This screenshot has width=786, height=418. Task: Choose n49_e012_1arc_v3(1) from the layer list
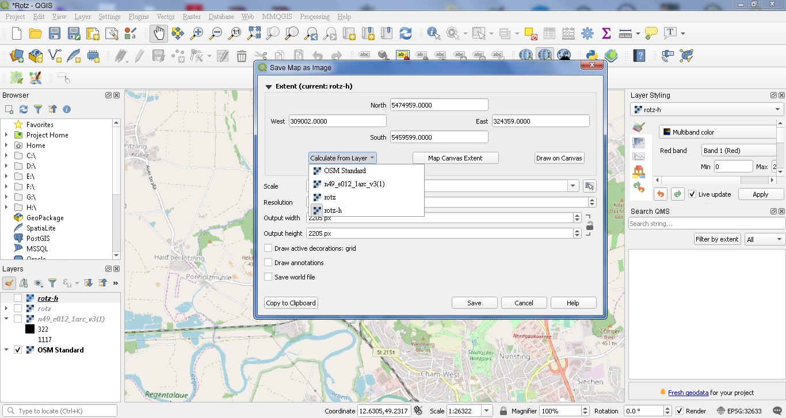coord(367,184)
